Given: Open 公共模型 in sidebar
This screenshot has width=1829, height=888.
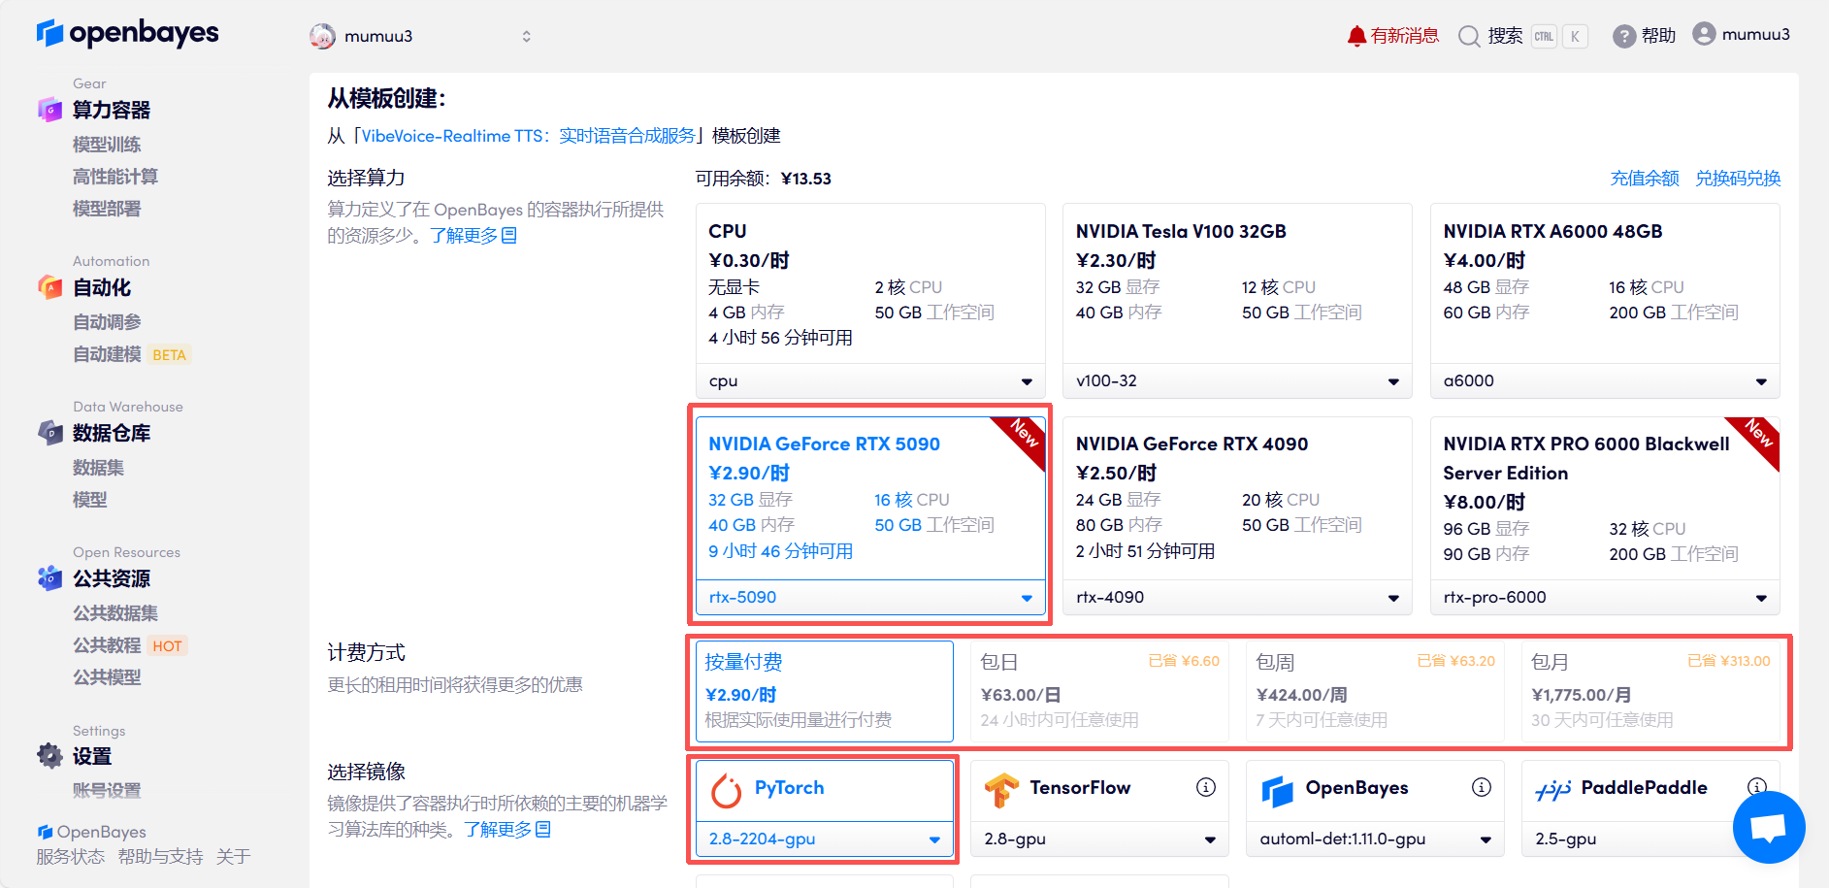Looking at the screenshot, I should coord(107,676).
